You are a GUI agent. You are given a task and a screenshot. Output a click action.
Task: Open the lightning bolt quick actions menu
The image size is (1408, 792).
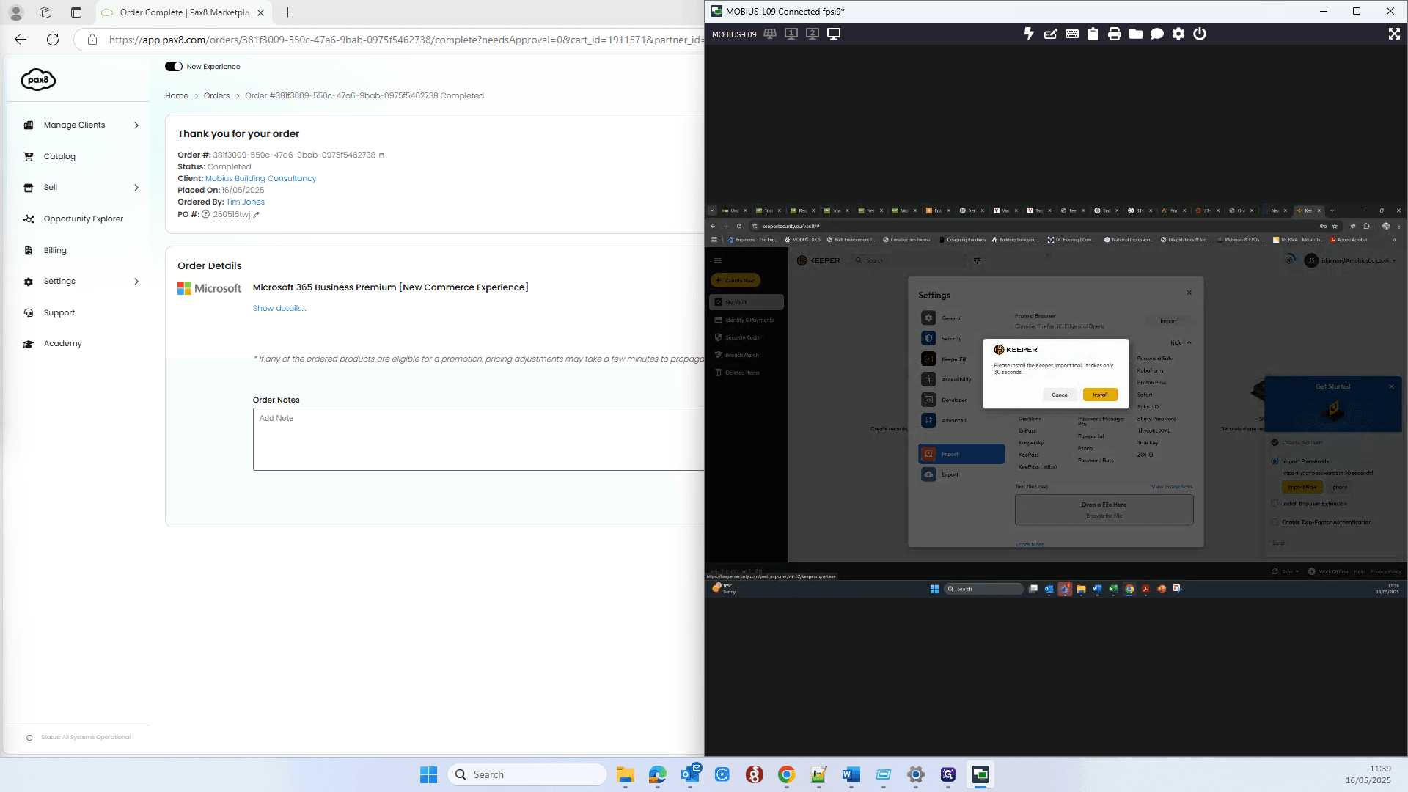(x=1029, y=34)
